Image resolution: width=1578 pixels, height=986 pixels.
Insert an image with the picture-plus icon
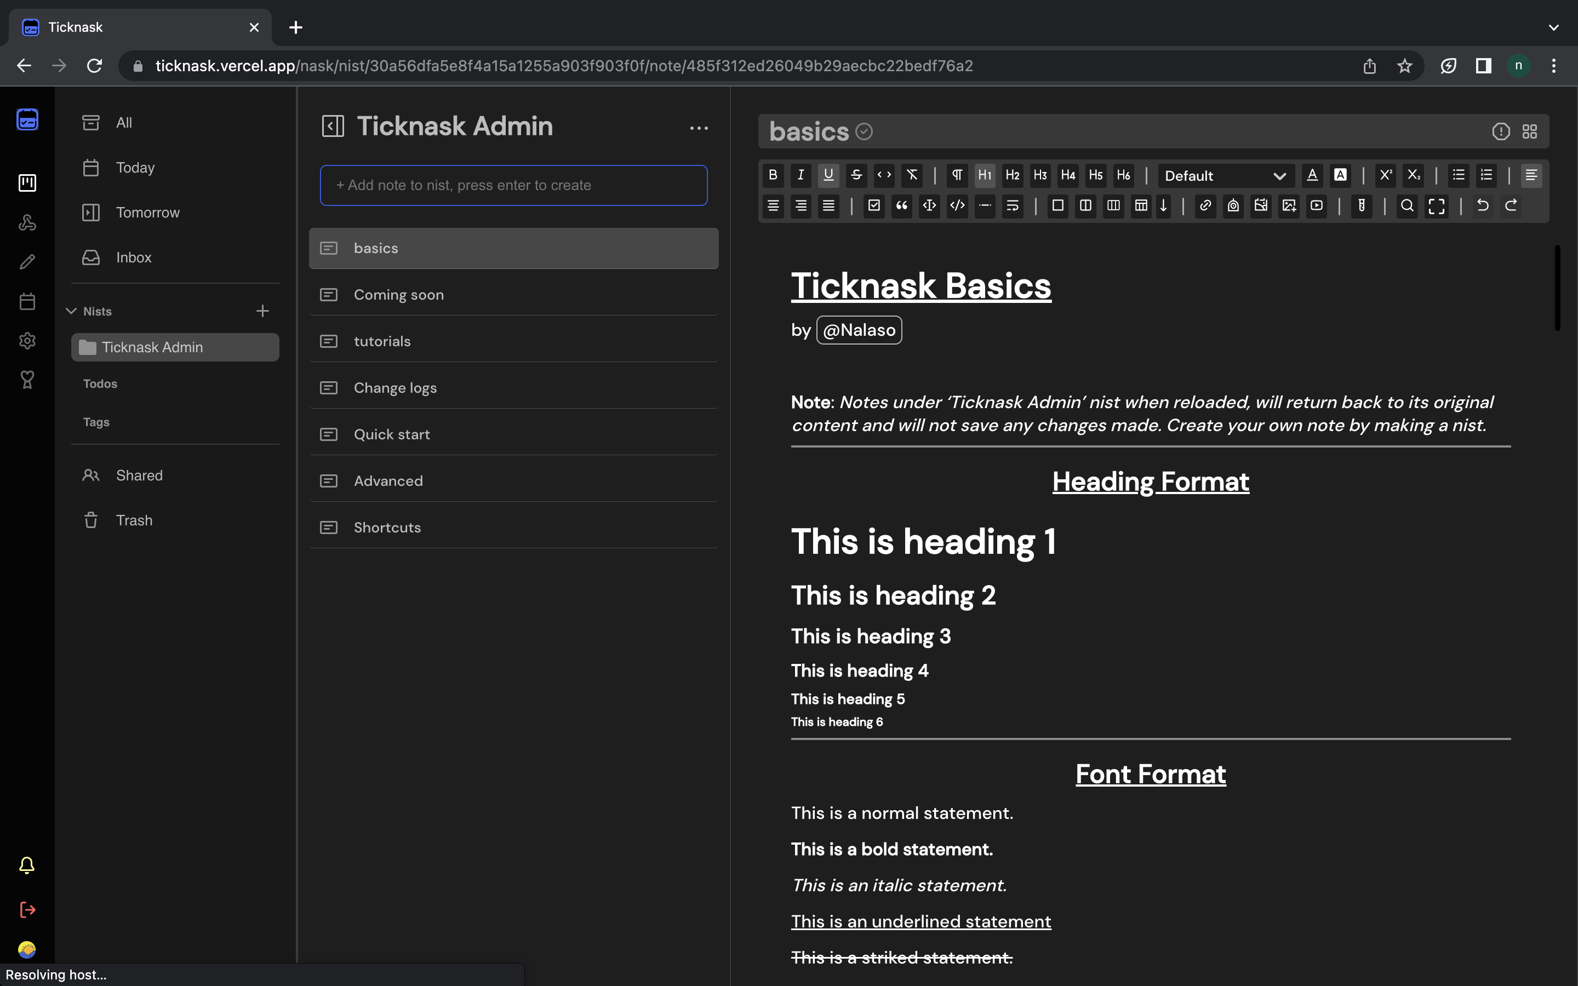pos(1289,206)
